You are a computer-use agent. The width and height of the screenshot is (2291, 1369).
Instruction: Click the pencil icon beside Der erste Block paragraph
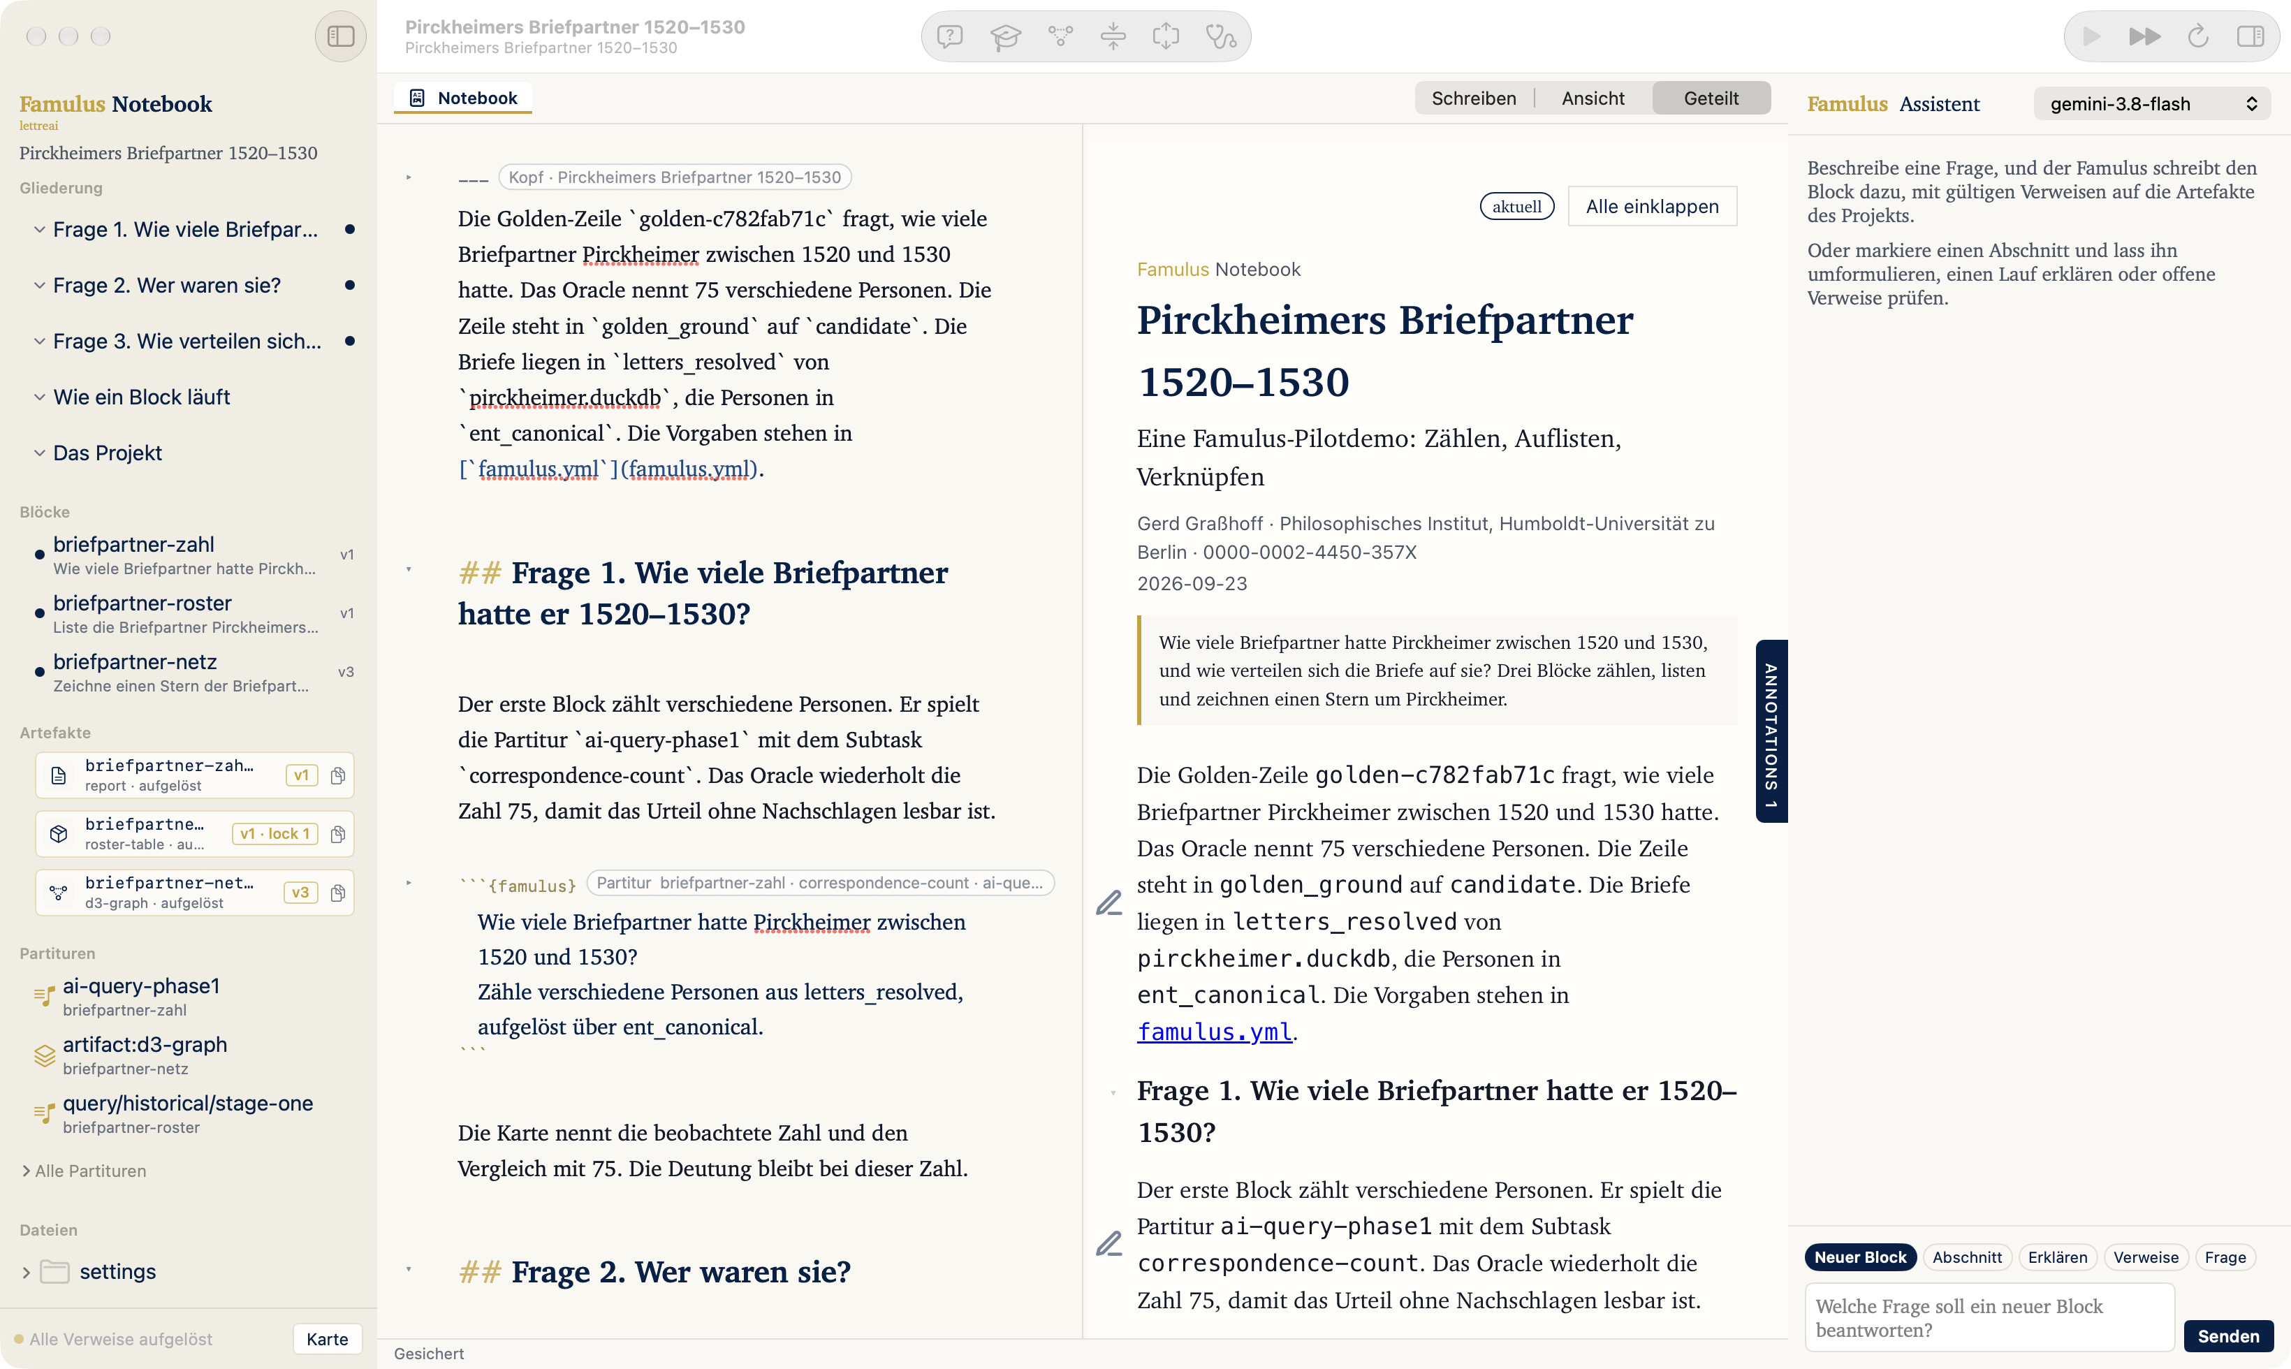click(x=1108, y=1243)
